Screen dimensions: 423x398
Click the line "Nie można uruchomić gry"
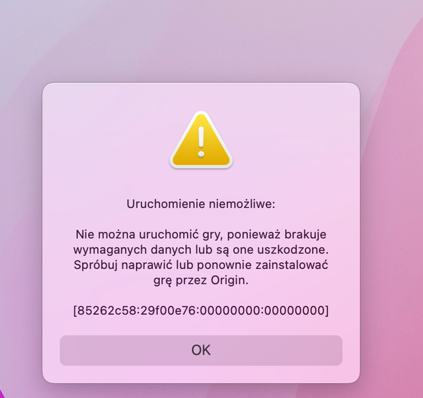click(148, 234)
